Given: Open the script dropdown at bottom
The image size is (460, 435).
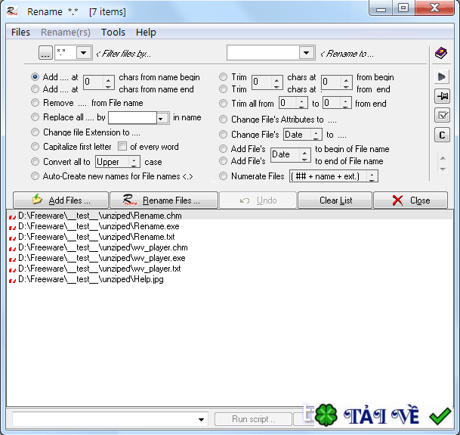Looking at the screenshot, I should point(201,419).
